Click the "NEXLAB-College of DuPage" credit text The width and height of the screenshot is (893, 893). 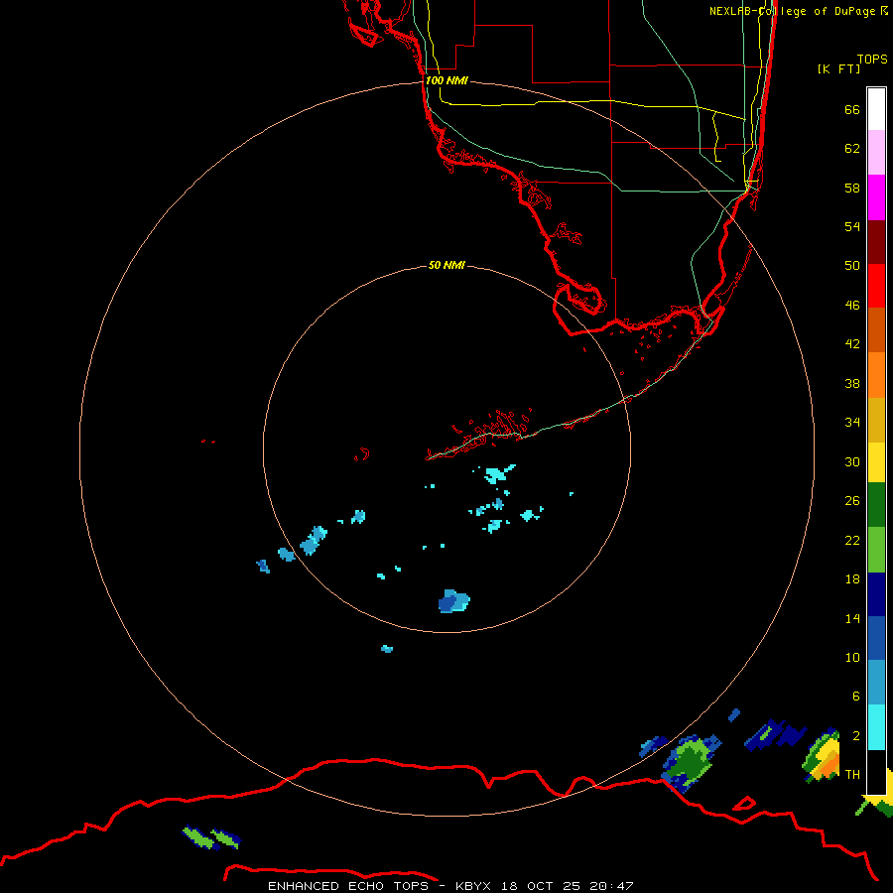[792, 11]
